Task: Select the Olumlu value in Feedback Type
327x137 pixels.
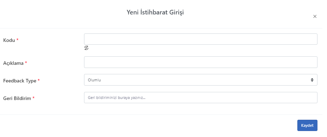Action: (x=95, y=80)
